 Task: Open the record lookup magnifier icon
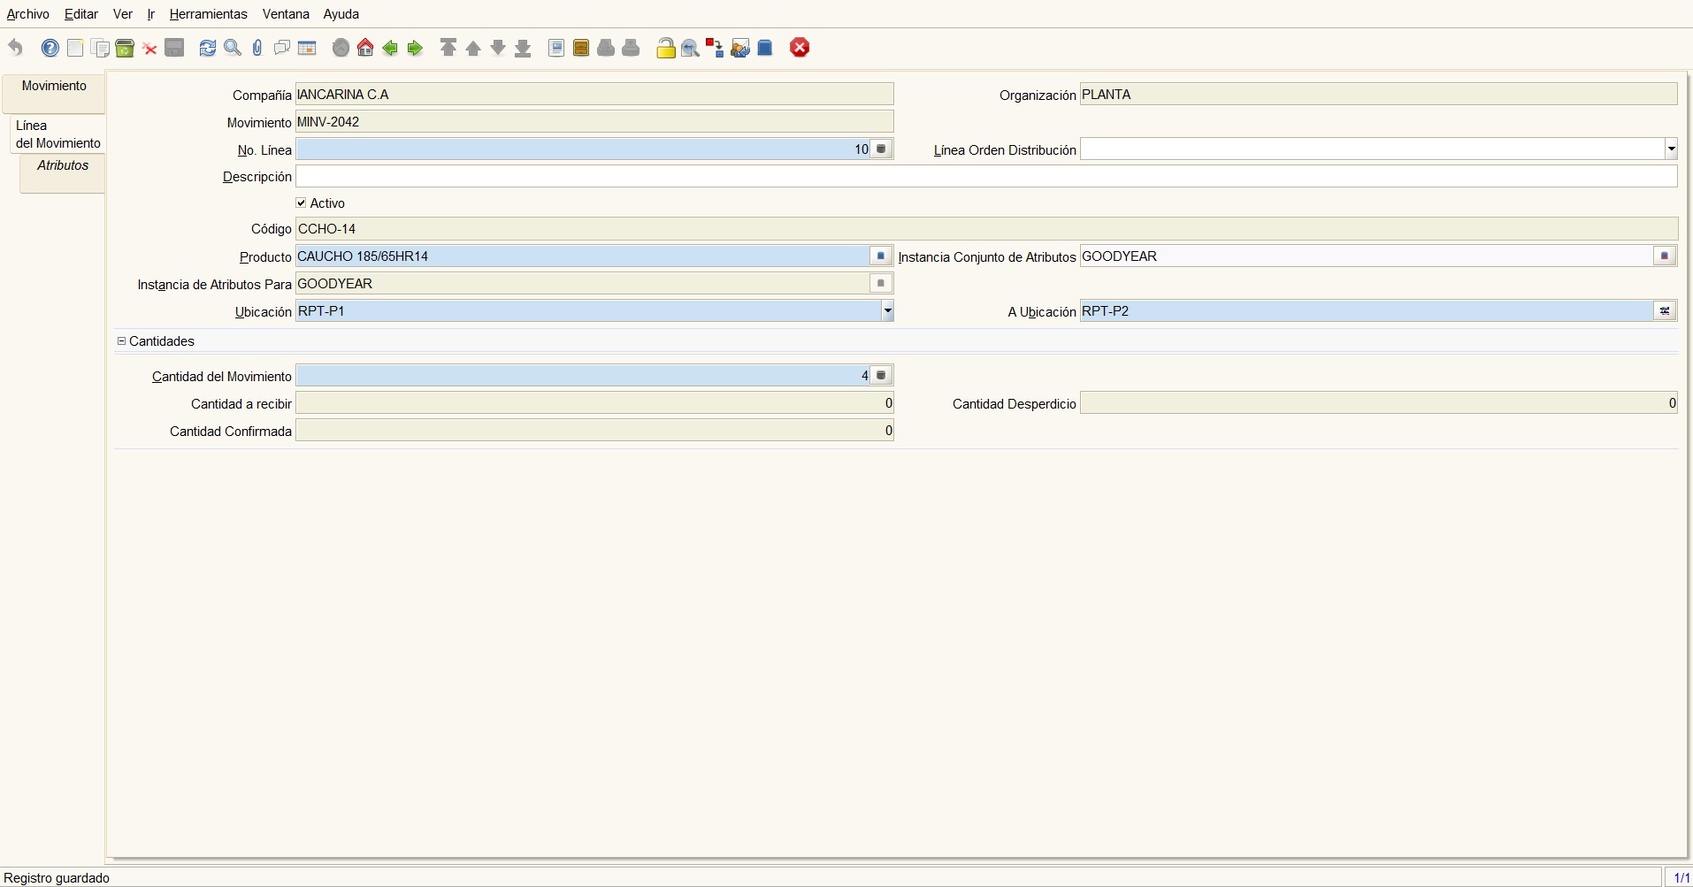(233, 49)
